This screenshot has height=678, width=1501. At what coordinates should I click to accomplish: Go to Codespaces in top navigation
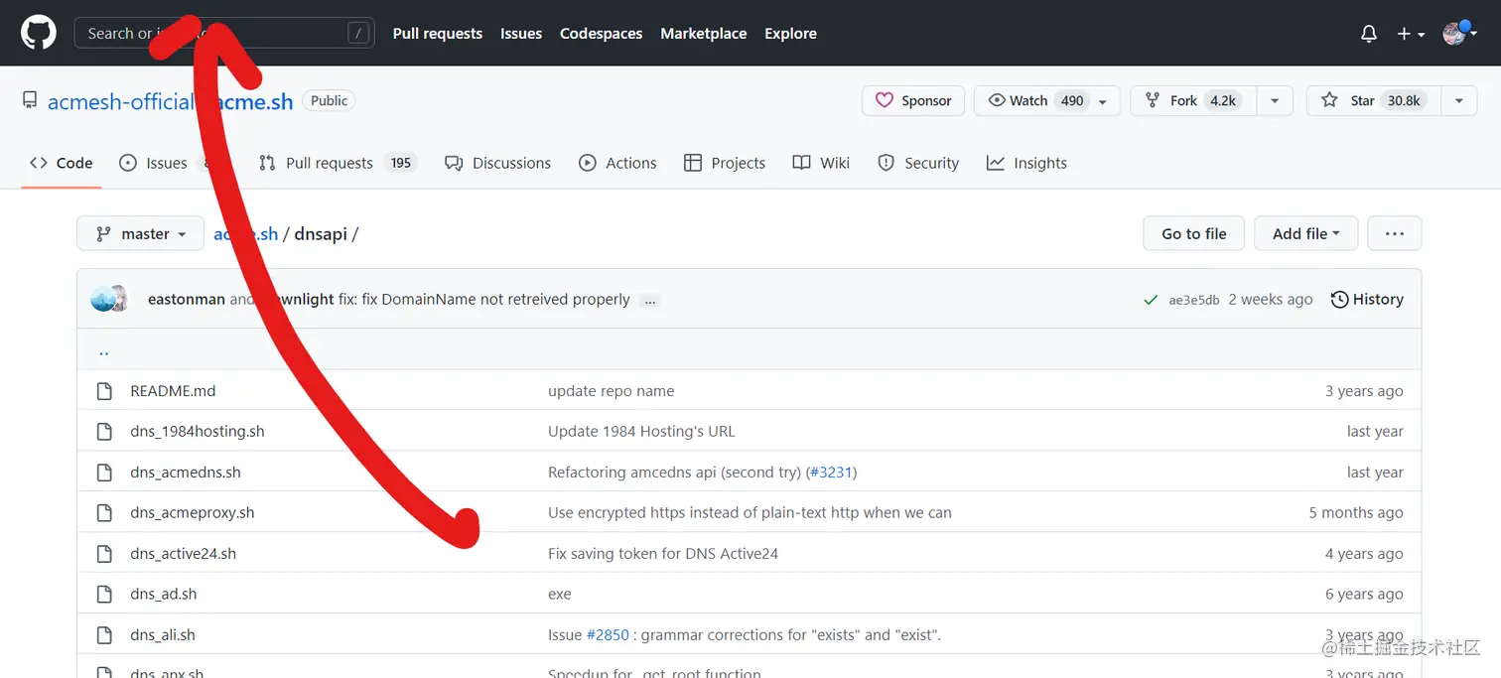601,33
